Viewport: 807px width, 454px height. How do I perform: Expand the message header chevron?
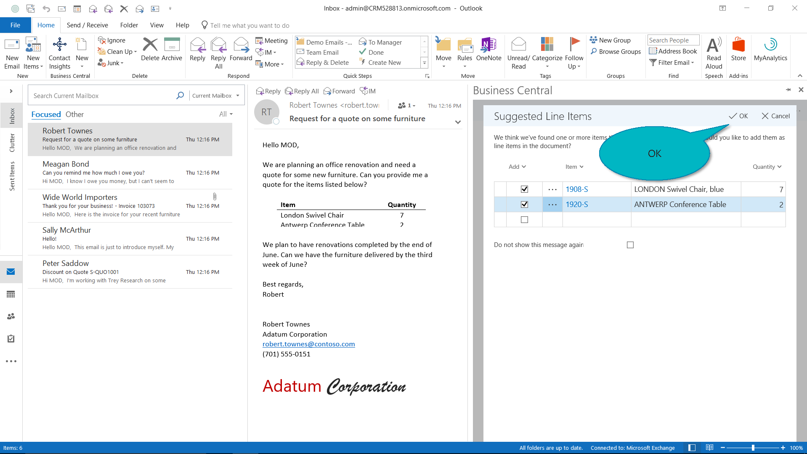coord(458,122)
